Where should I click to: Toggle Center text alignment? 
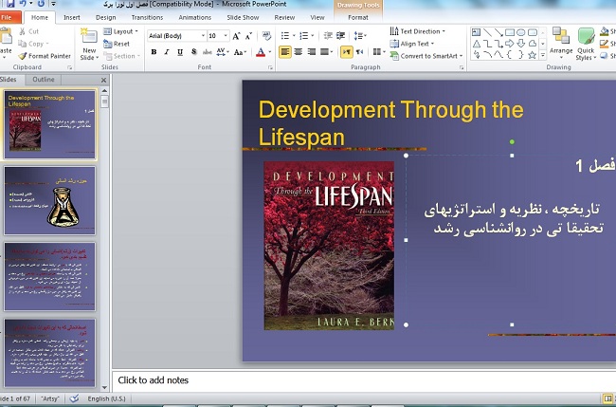299,52
